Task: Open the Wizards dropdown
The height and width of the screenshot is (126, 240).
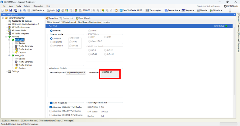Action: [216, 10]
